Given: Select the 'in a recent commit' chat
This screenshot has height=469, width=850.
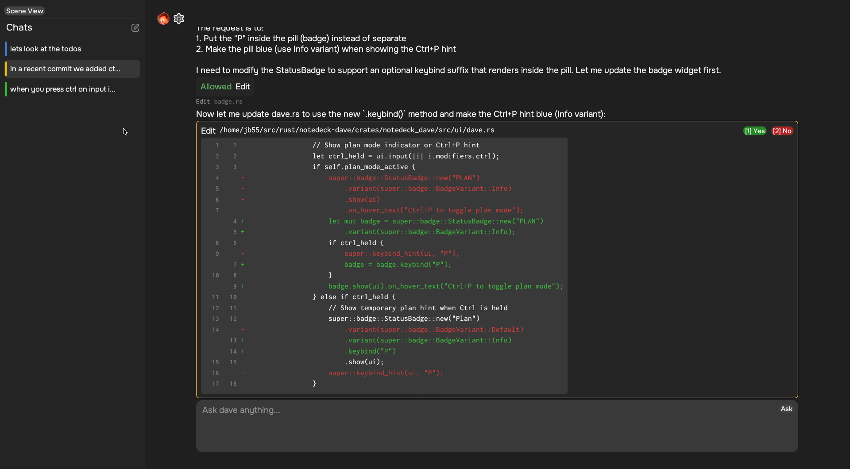Looking at the screenshot, I should coord(65,69).
